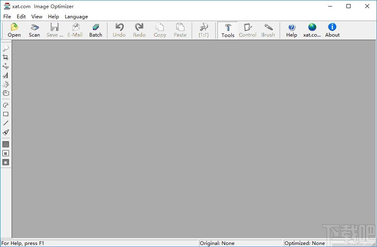Select the text tool with letter A

click(x=6, y=75)
